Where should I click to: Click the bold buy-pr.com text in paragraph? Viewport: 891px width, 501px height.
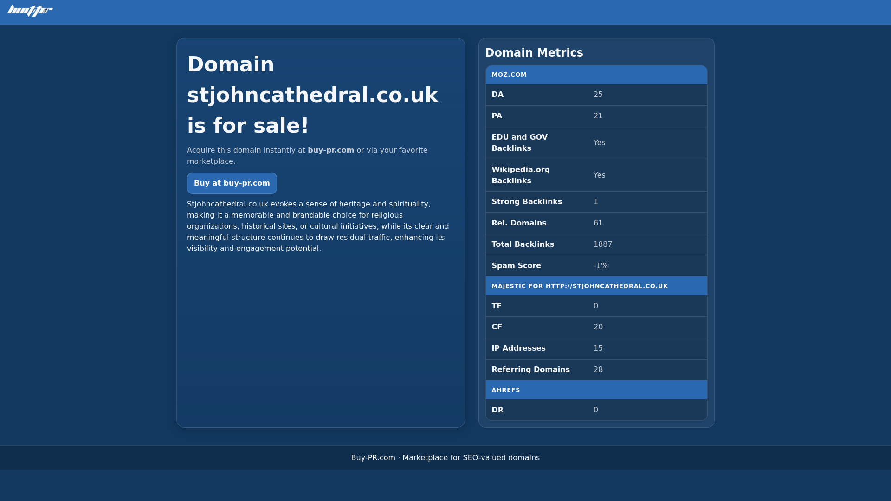point(331,150)
